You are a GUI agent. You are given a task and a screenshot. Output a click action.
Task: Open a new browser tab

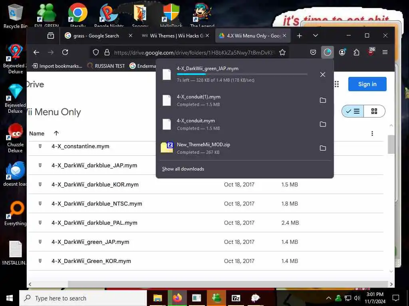coord(300,35)
